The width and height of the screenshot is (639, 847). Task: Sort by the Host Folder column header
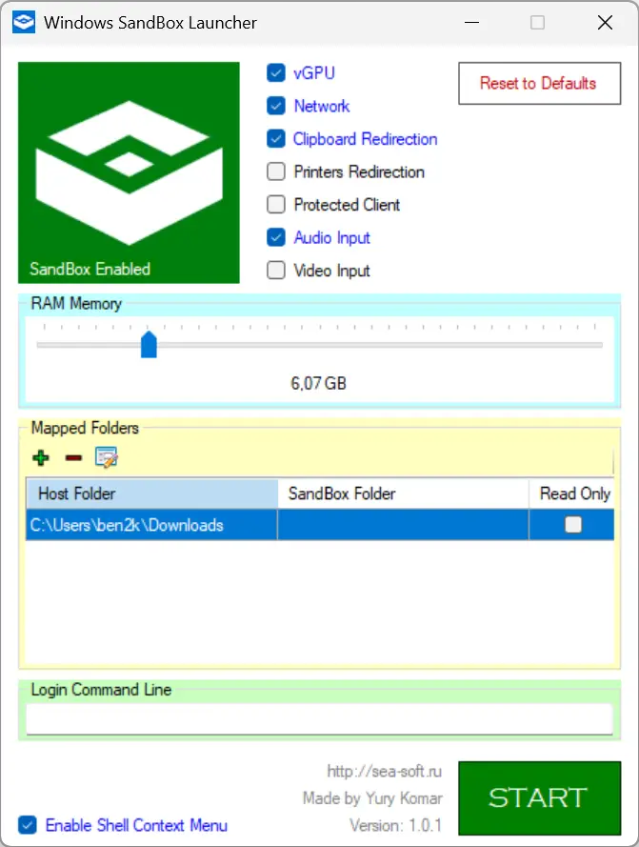[151, 494]
